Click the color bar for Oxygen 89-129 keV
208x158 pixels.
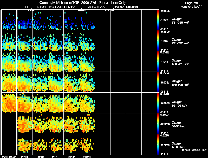[158, 103]
